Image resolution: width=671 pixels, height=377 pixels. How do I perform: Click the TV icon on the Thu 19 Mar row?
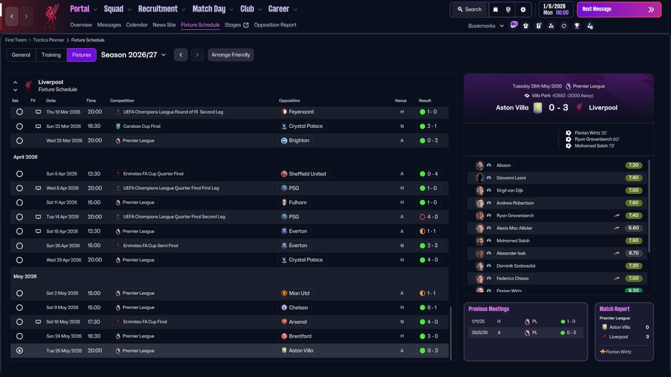pyautogui.click(x=38, y=112)
